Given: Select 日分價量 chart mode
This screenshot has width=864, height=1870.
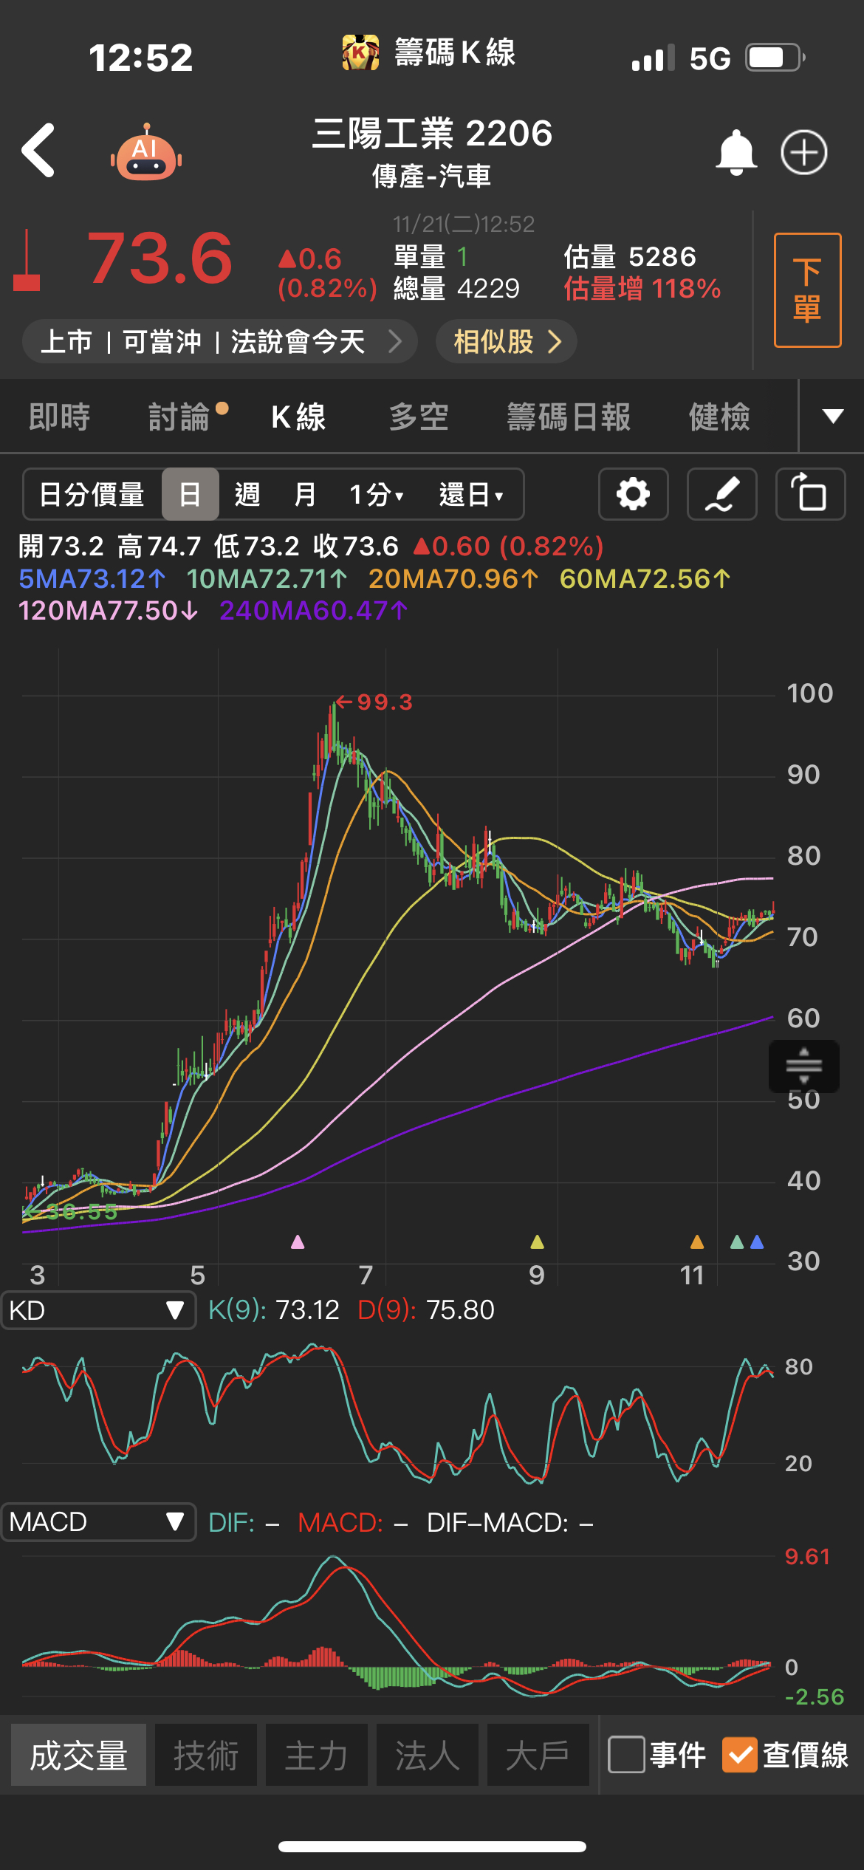Looking at the screenshot, I should click(x=92, y=494).
